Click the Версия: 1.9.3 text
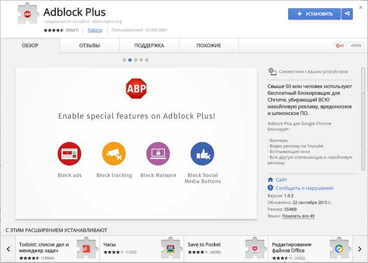The height and width of the screenshot is (263, 368). 281,196
